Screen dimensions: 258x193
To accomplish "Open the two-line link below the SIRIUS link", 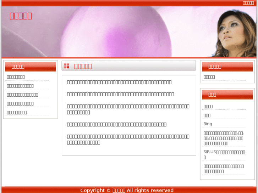I will [x=224, y=169].
